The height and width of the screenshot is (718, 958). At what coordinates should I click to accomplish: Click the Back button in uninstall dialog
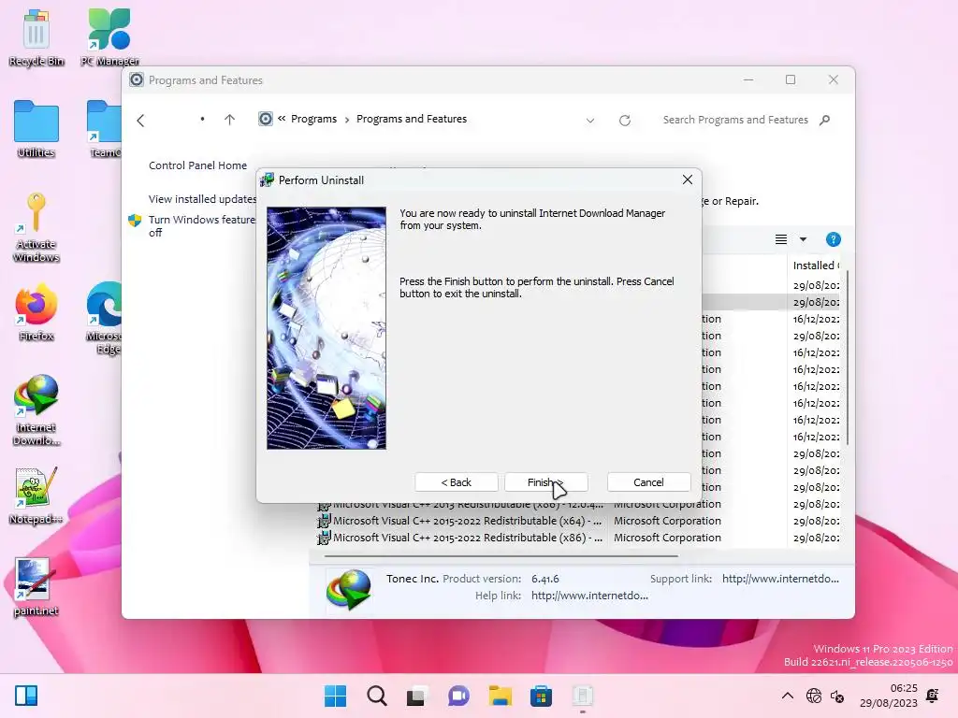pyautogui.click(x=456, y=482)
